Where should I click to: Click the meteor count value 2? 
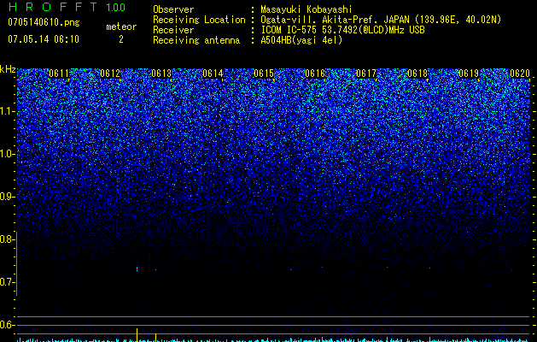121,39
